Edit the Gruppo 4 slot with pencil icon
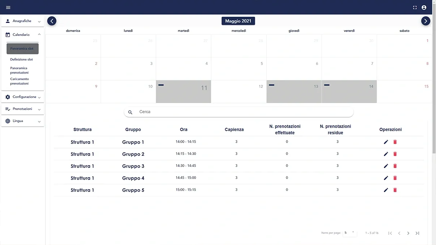This screenshot has height=245, width=436. pos(386,178)
